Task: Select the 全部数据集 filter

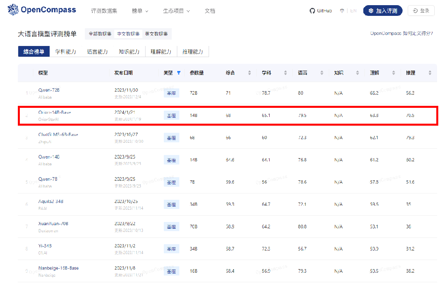Action: click(100, 34)
